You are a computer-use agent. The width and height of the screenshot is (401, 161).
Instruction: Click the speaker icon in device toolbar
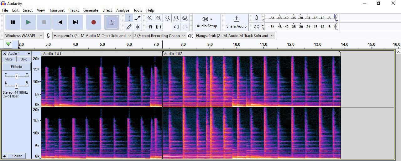(190, 36)
